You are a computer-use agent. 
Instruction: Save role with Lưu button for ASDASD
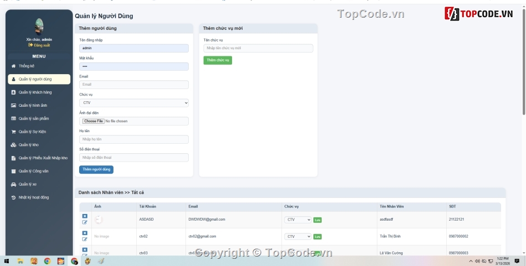point(317,220)
